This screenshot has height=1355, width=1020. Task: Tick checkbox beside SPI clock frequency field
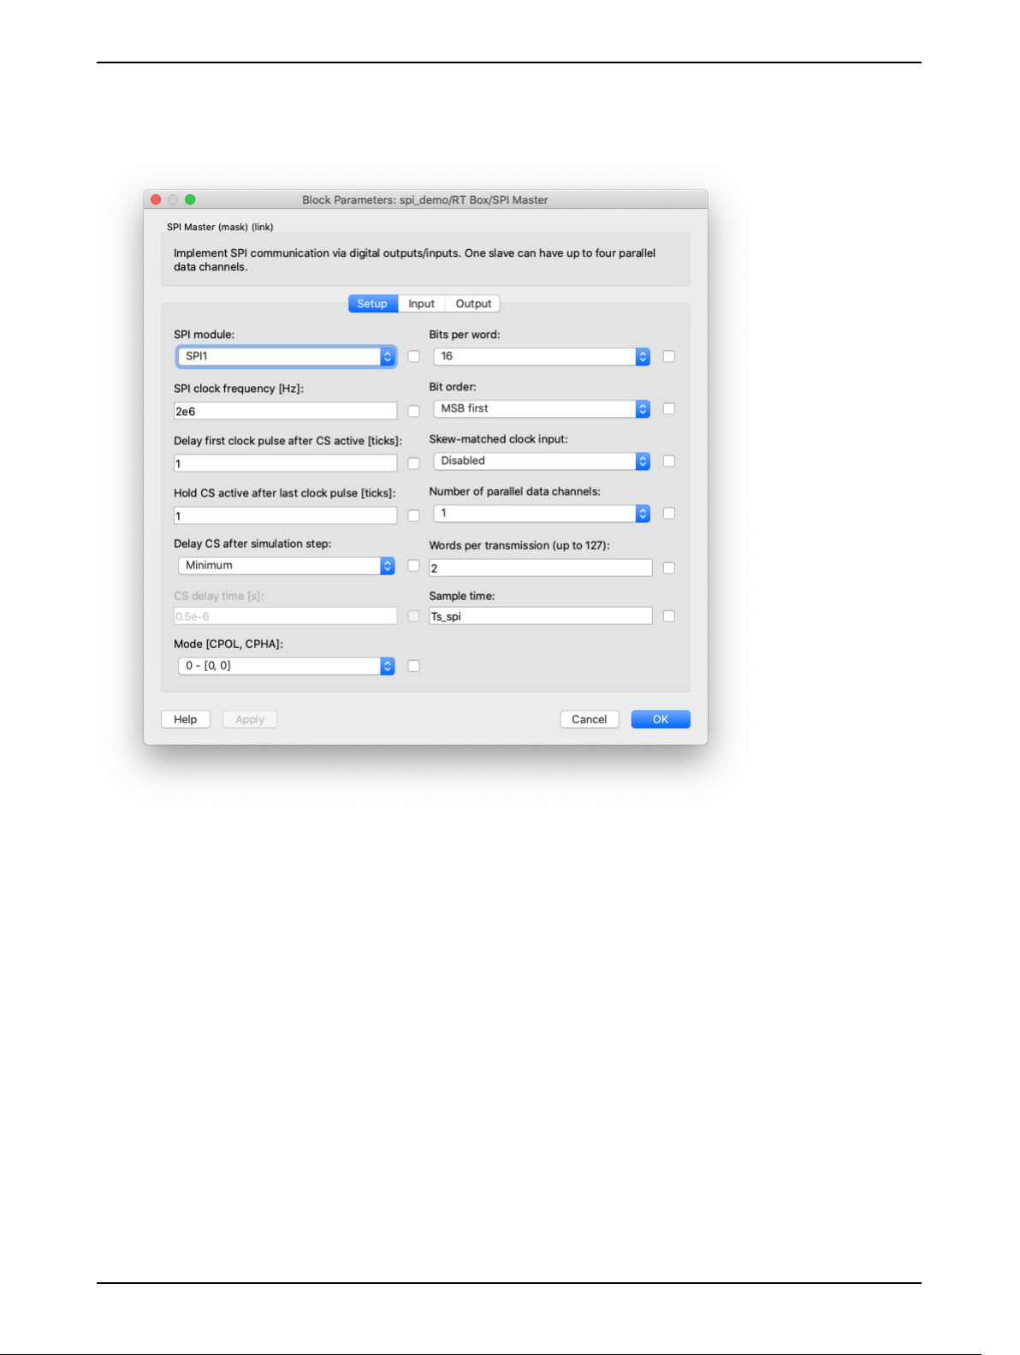[x=414, y=411]
